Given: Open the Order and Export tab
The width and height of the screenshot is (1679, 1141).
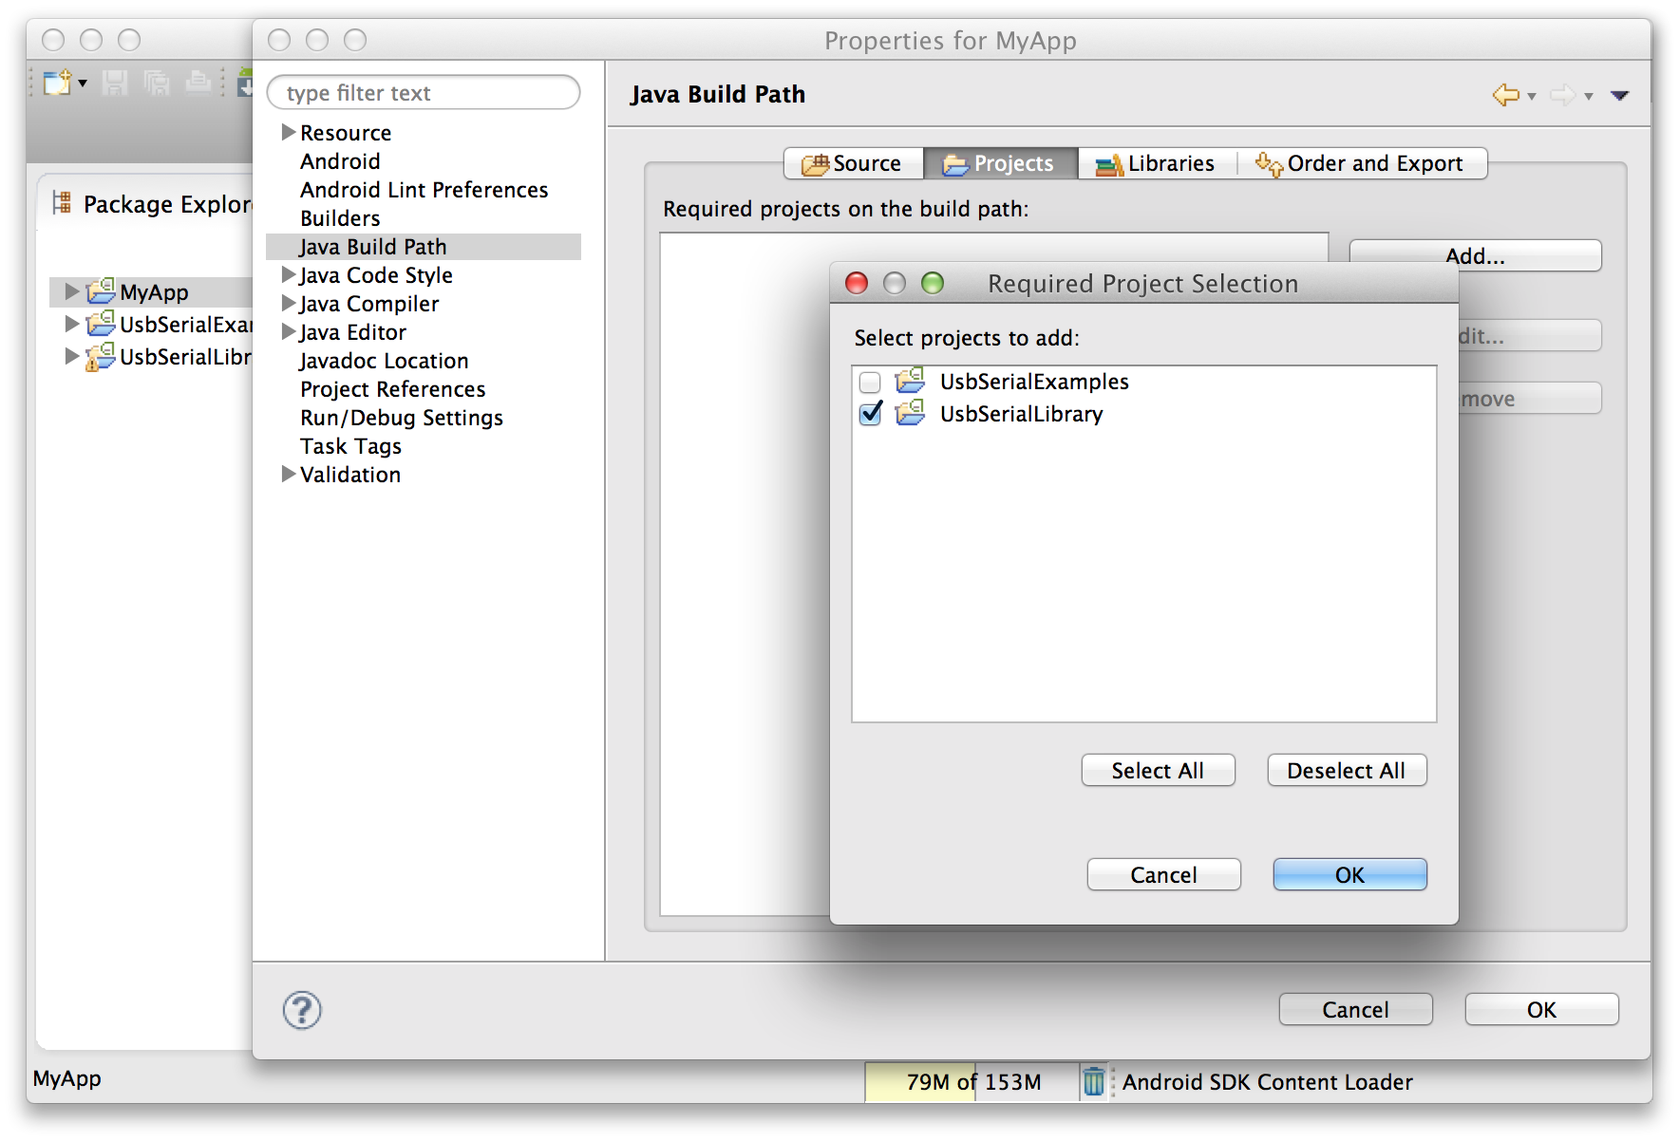Looking at the screenshot, I should [1361, 163].
